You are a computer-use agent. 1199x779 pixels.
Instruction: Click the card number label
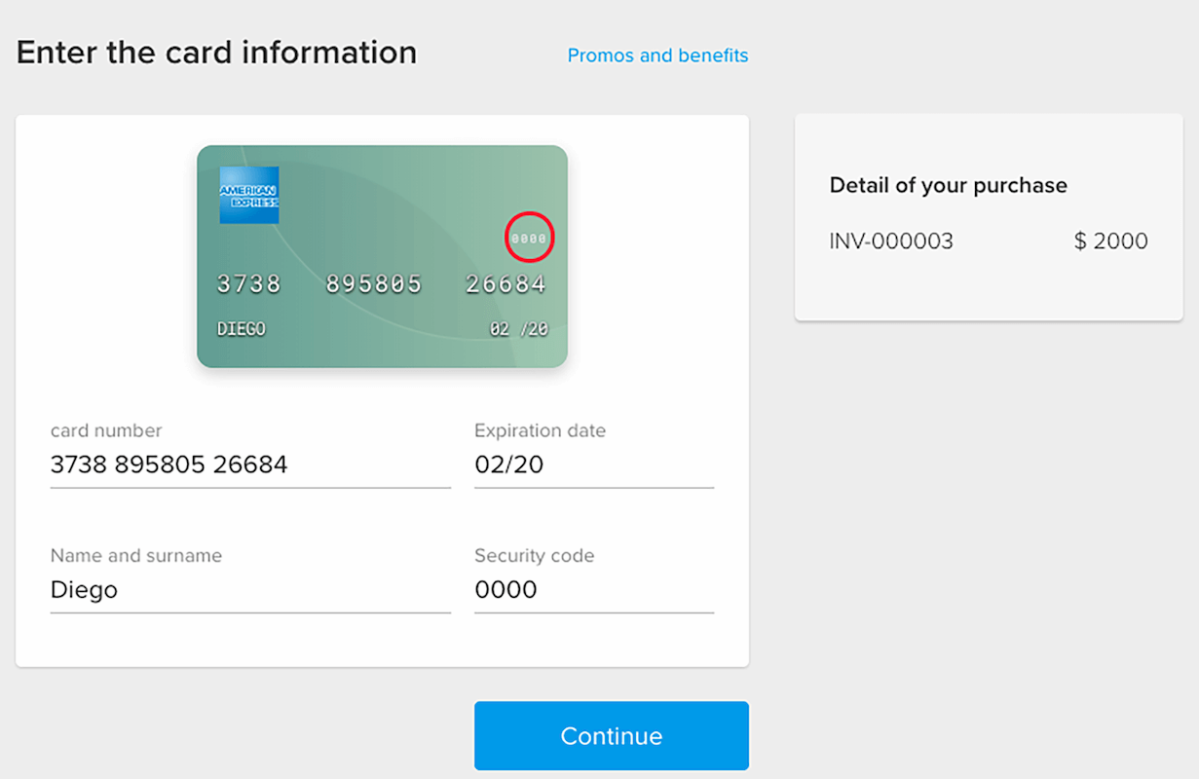coord(106,430)
